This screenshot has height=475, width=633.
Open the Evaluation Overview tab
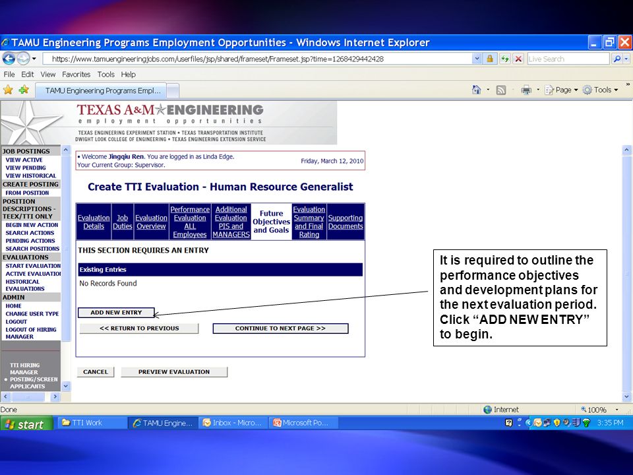click(151, 222)
